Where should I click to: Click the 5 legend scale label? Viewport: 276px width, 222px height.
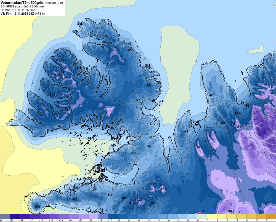pyautogui.click(x=257, y=220)
